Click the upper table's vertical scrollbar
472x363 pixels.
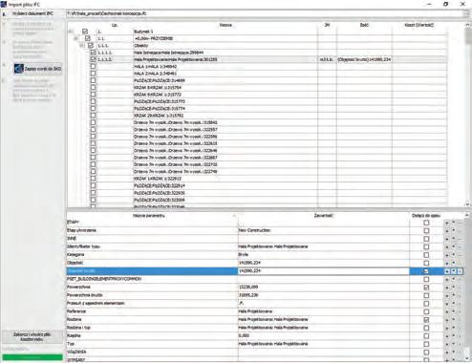coord(467,115)
